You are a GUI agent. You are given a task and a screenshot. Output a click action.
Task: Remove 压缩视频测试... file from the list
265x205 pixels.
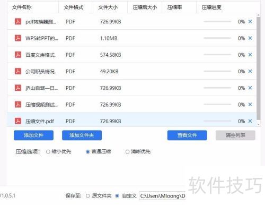point(250,105)
